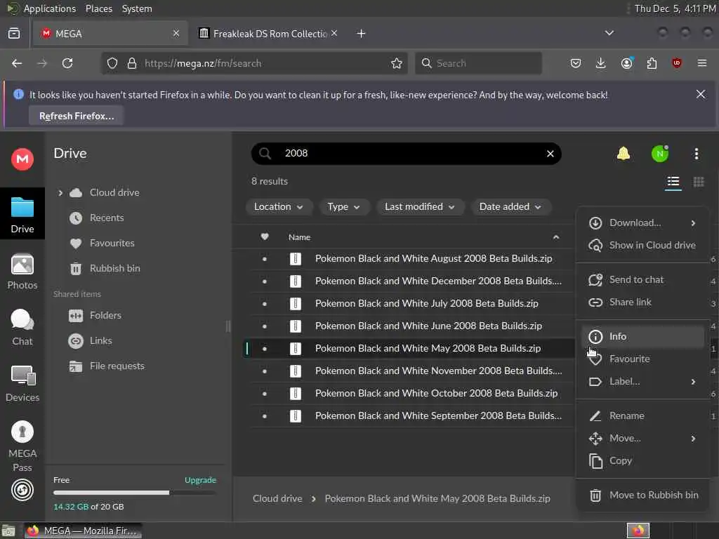Open Date added filter dropdown

pyautogui.click(x=510, y=207)
